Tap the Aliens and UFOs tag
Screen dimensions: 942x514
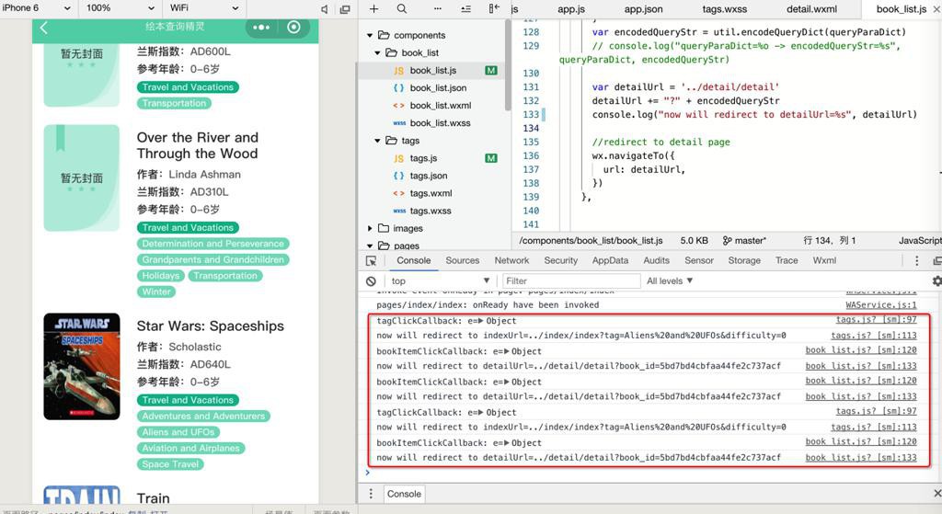[x=178, y=432]
